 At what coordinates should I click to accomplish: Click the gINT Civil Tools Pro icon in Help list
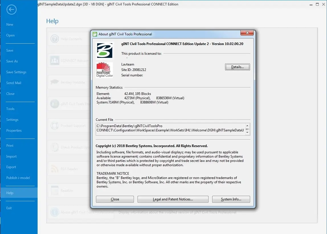pos(55,104)
